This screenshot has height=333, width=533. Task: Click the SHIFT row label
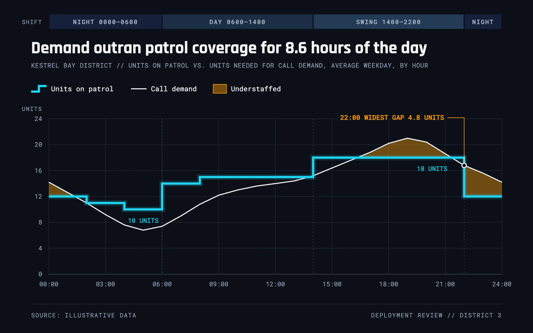[32, 22]
